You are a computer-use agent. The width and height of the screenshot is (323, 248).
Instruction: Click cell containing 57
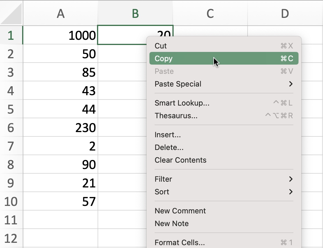60,201
